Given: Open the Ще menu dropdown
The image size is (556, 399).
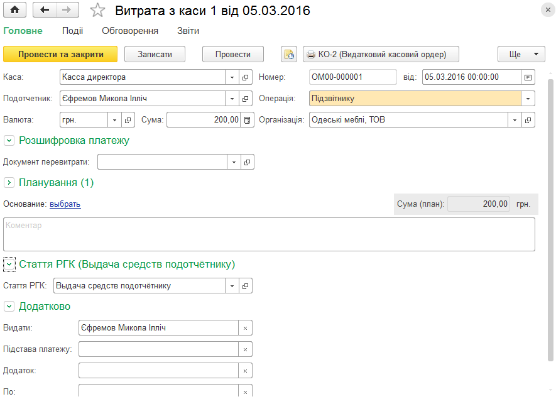Looking at the screenshot, I should click(x=521, y=54).
